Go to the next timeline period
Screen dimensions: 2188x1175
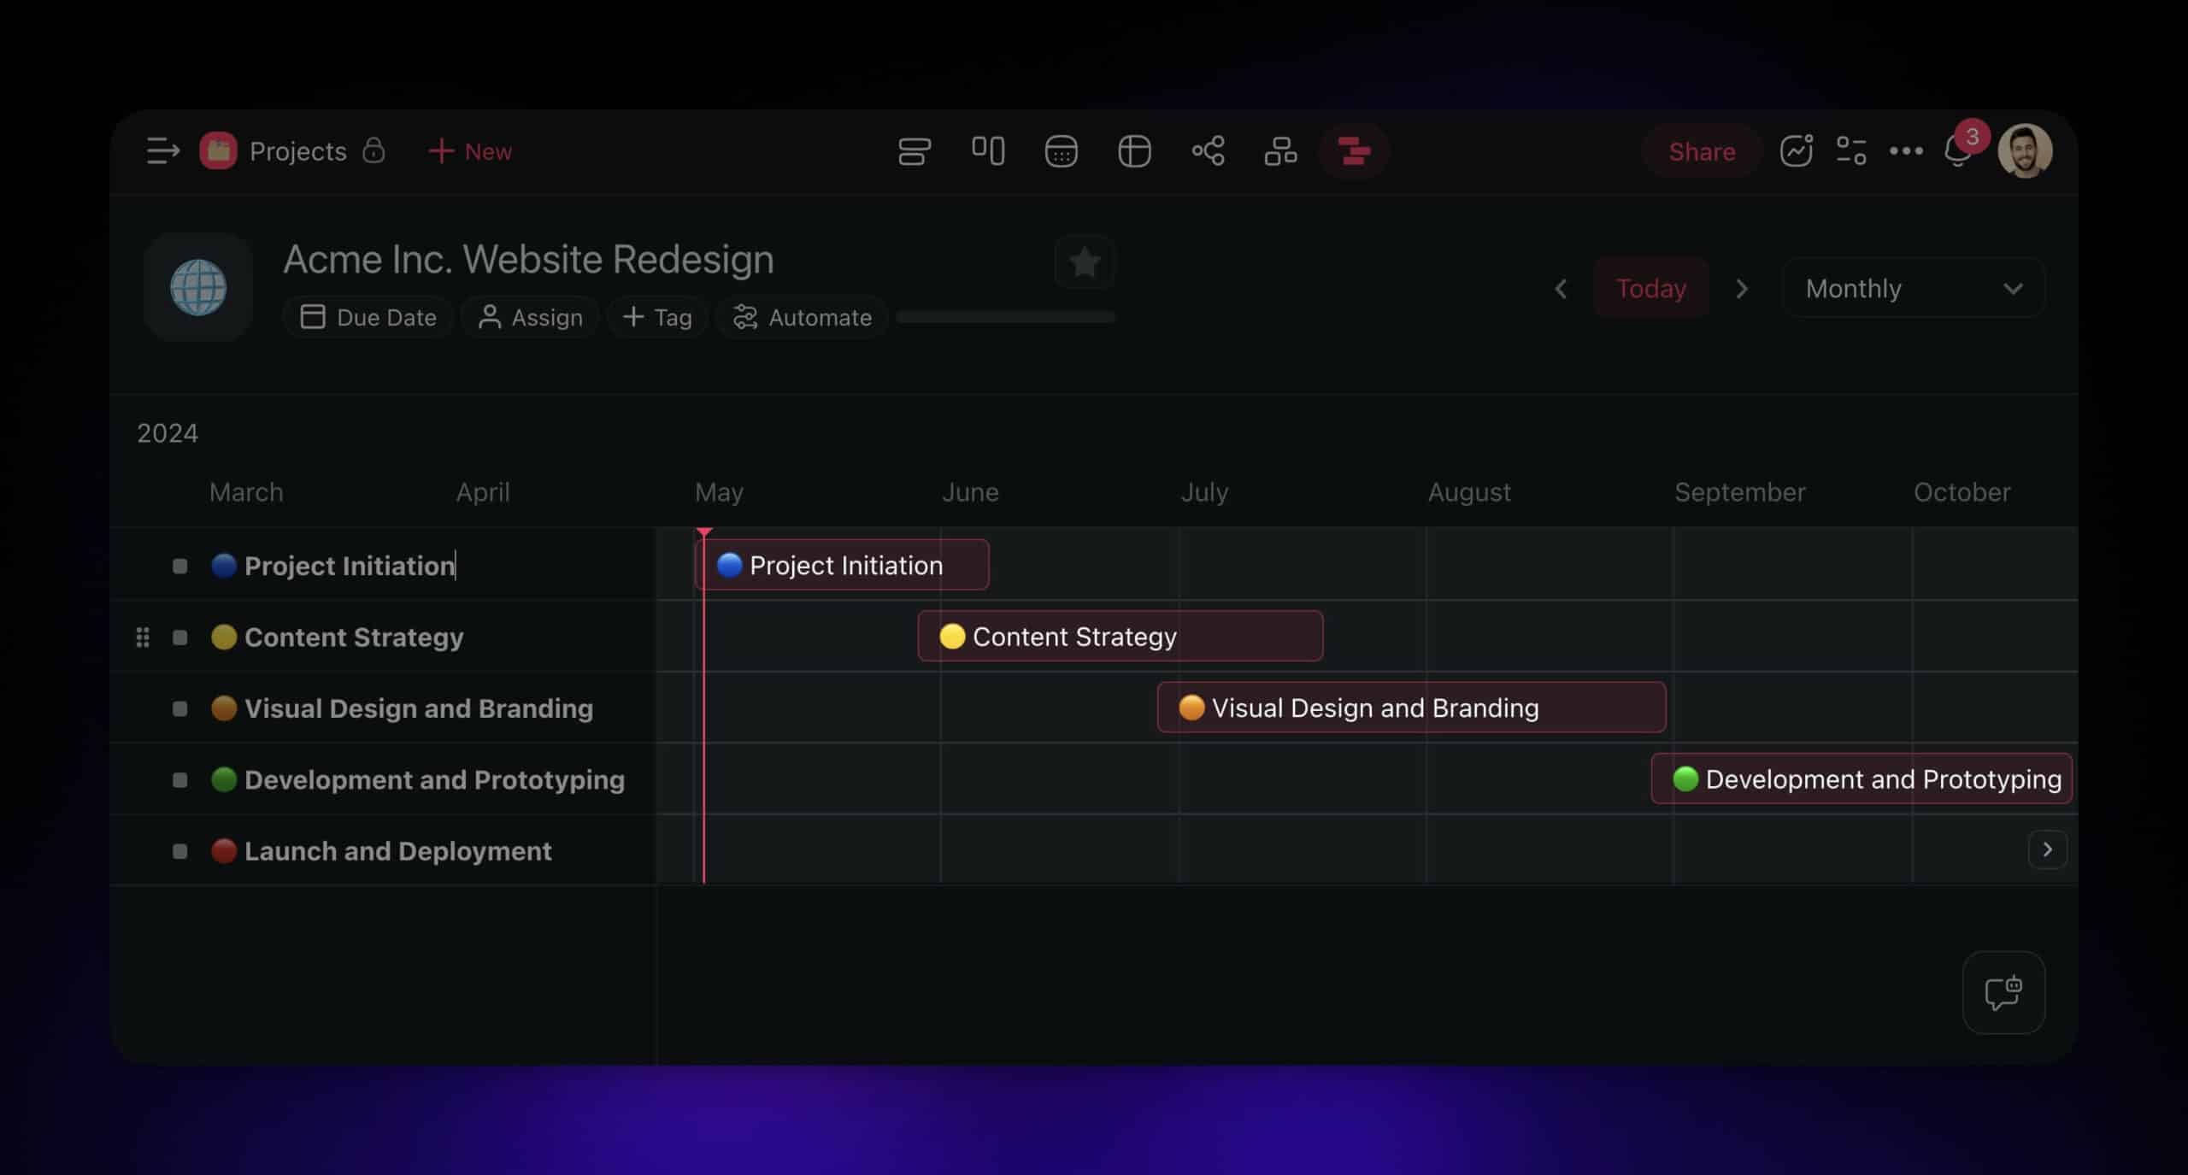click(1742, 289)
